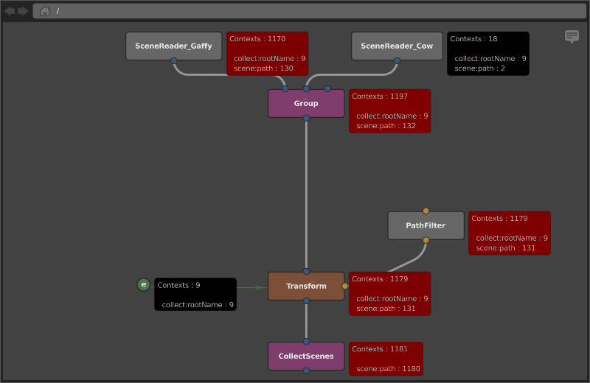
Task: Click the 'scene:path : 130' text
Action: (263, 68)
